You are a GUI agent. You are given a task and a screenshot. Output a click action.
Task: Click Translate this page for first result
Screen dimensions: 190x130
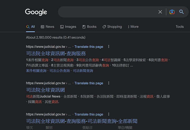(x=89, y=47)
